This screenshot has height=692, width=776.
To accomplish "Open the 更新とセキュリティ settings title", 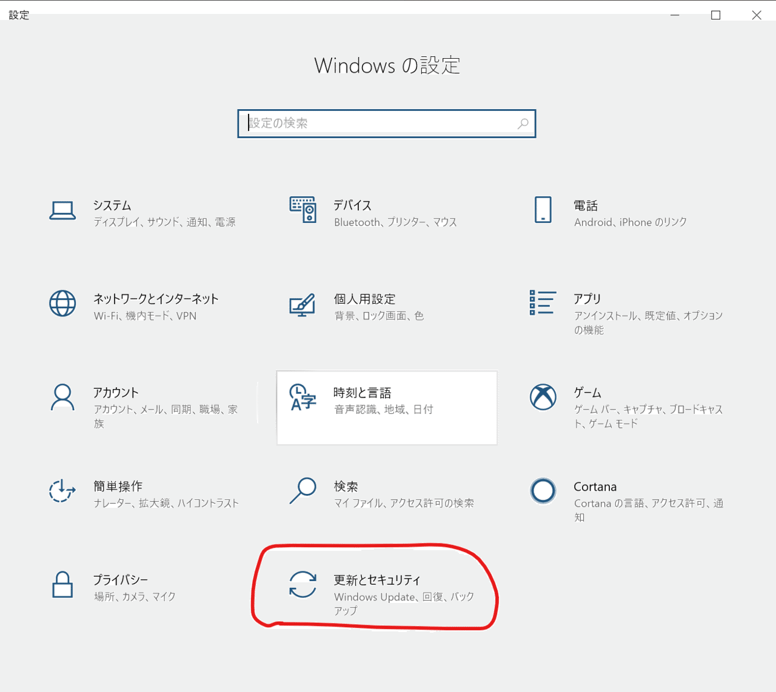I will pos(377,580).
